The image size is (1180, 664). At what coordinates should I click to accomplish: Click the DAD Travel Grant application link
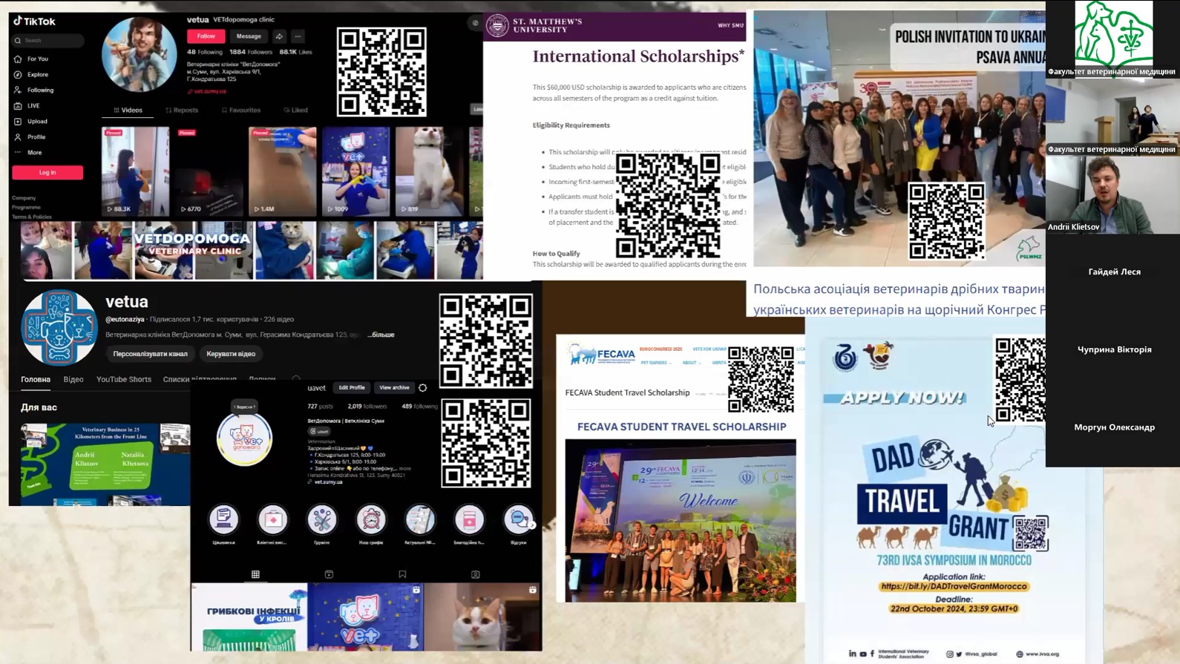click(x=954, y=586)
